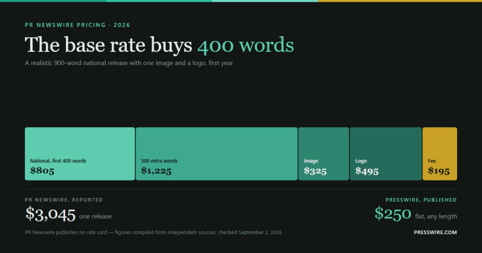Click the 'flat, any length' caption
The image size is (482, 253).
(x=436, y=216)
